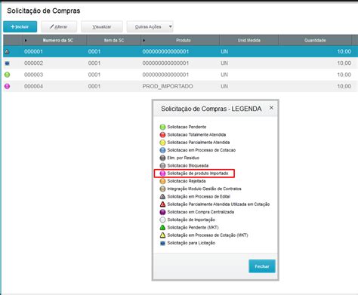Click 'Solicitação de produto importado' text

(198, 174)
